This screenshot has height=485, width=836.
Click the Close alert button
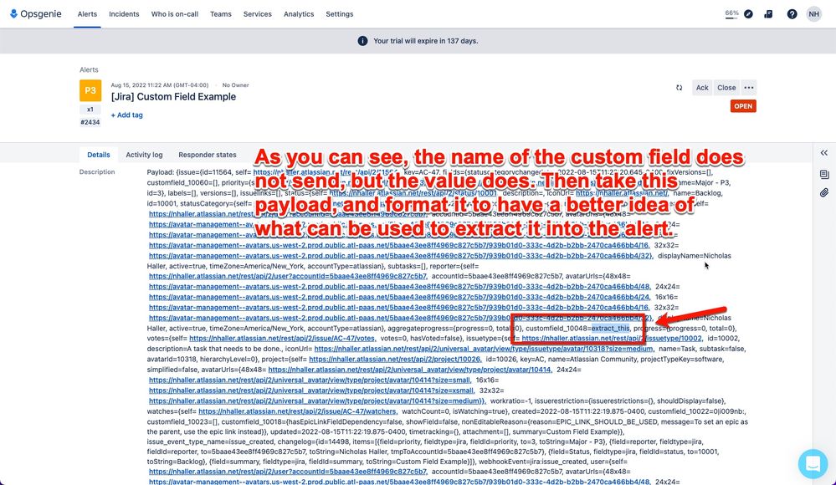[726, 88]
